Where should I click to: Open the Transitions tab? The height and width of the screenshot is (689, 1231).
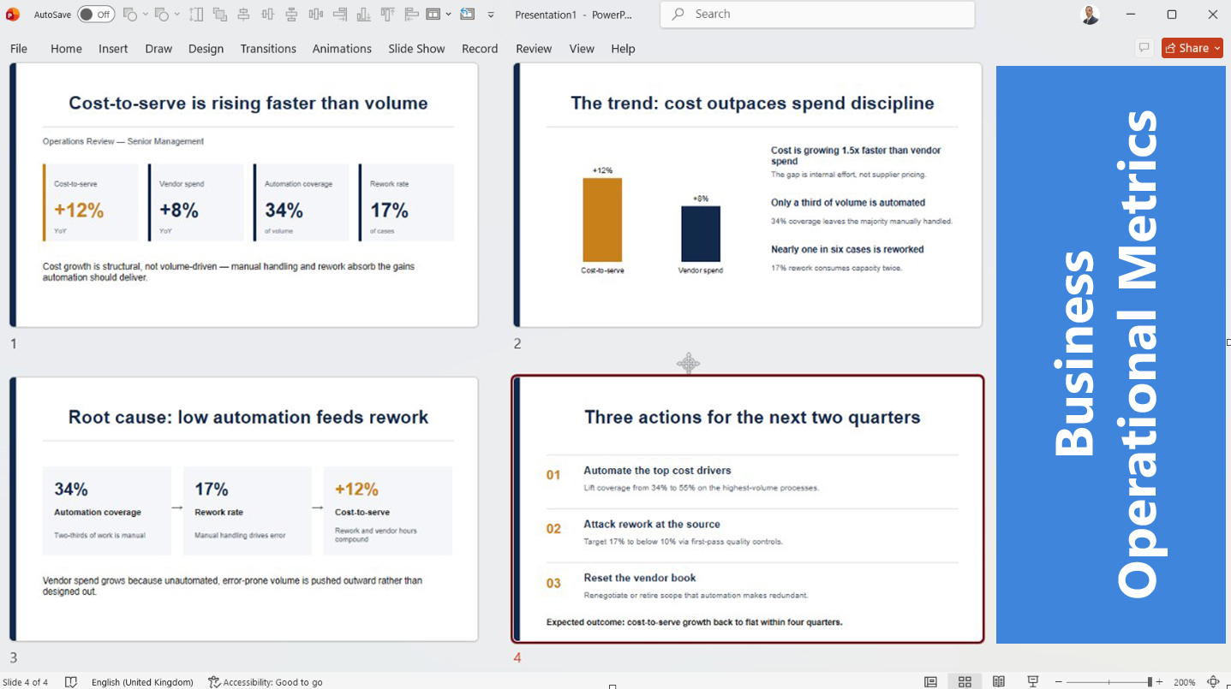coord(268,49)
